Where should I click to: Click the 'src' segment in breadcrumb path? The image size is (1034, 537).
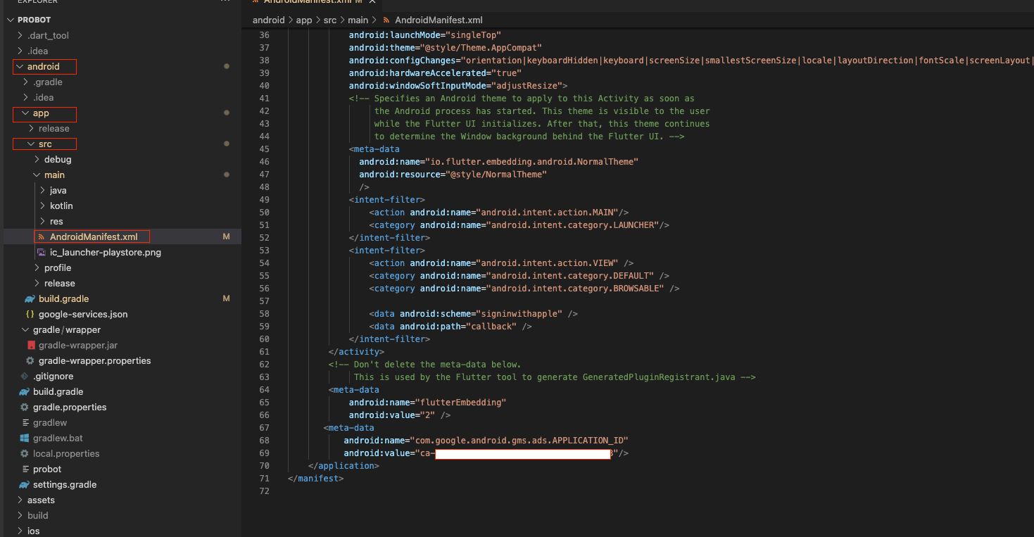pos(330,20)
